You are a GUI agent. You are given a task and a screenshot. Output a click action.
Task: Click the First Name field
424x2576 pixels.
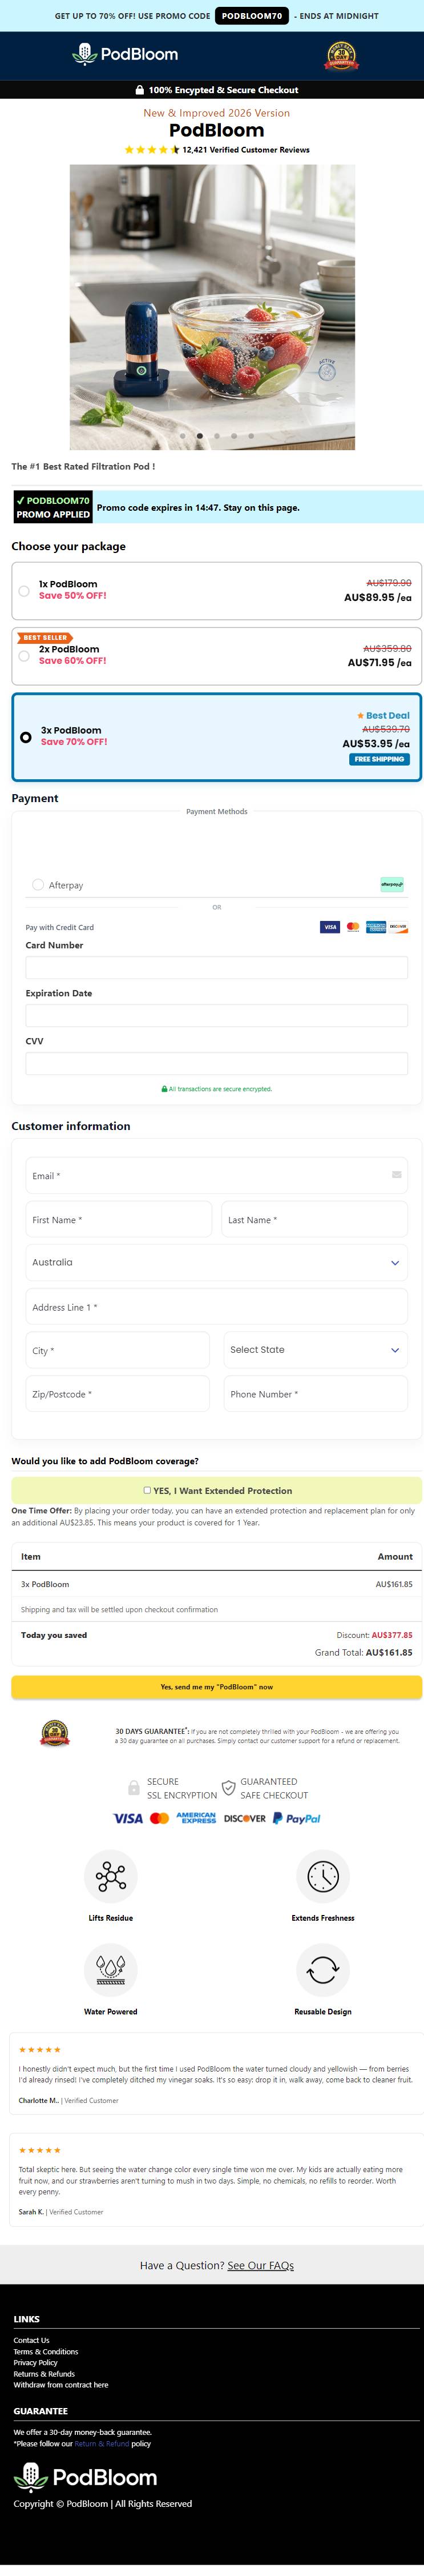click(119, 1219)
